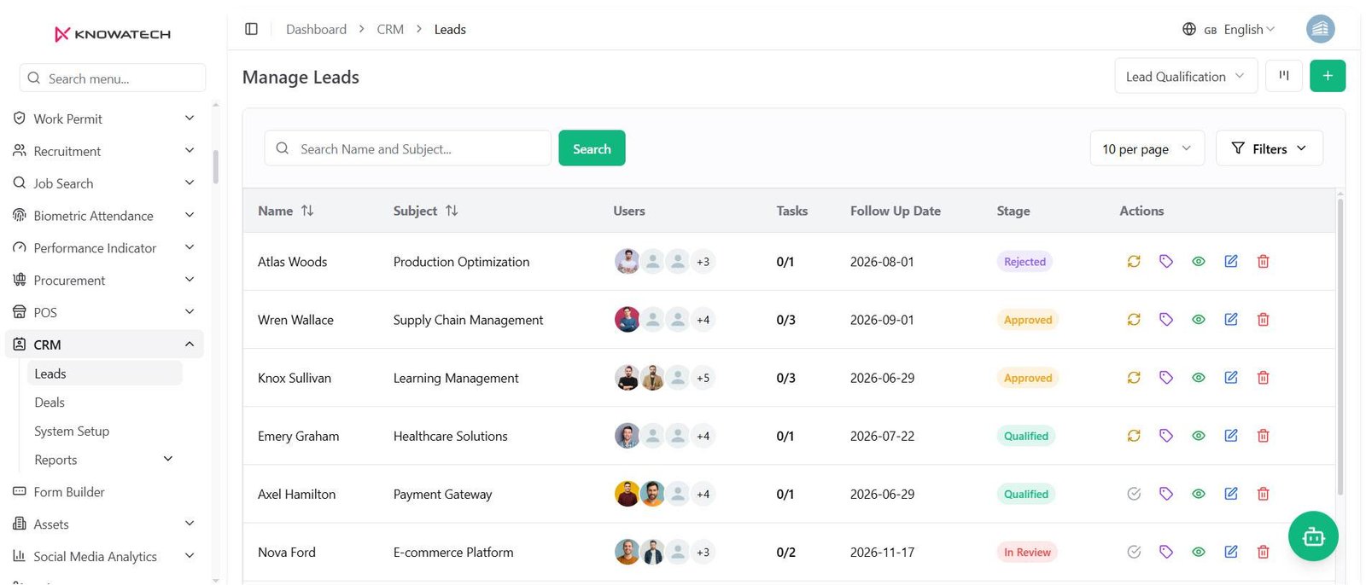This screenshot has width=1366, height=585.
Task: Click the Rejected stage badge for Atlas Woods
Action: pyautogui.click(x=1024, y=262)
